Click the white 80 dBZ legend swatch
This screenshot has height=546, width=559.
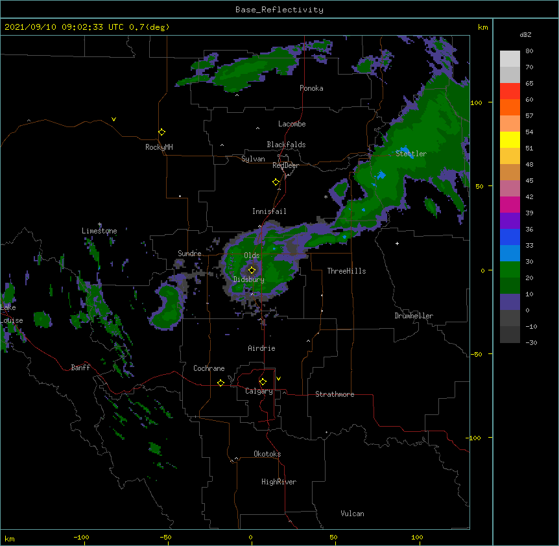click(x=510, y=59)
